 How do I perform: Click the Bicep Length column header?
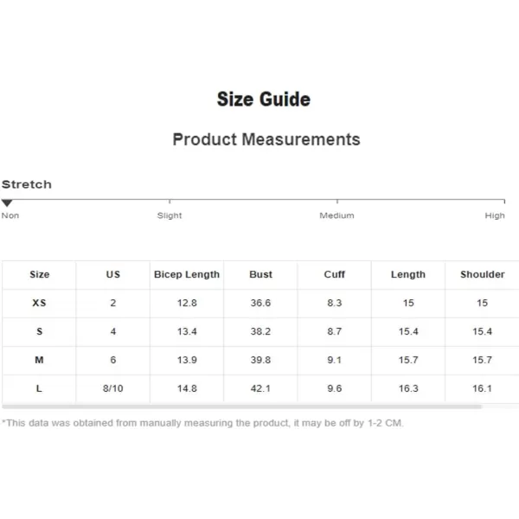coord(187,274)
